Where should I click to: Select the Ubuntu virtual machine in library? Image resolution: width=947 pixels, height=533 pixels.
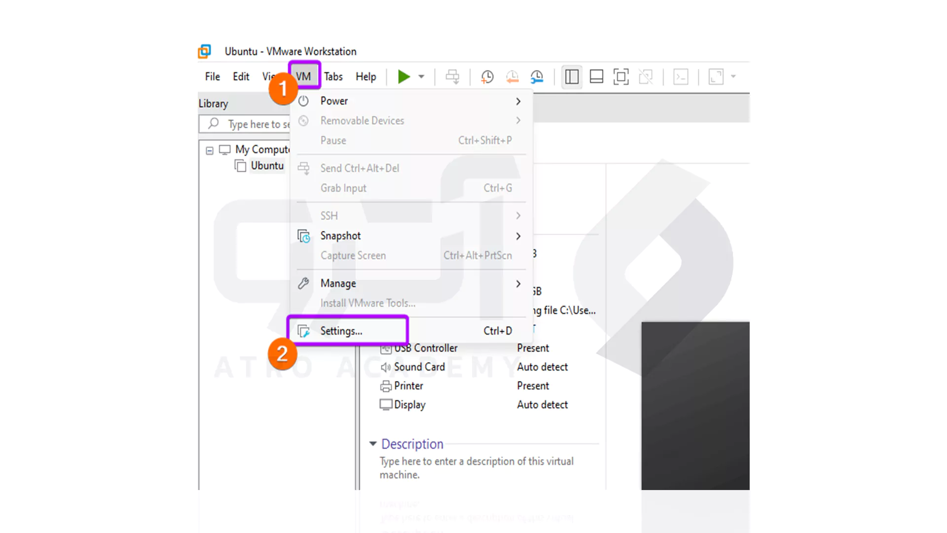(267, 166)
